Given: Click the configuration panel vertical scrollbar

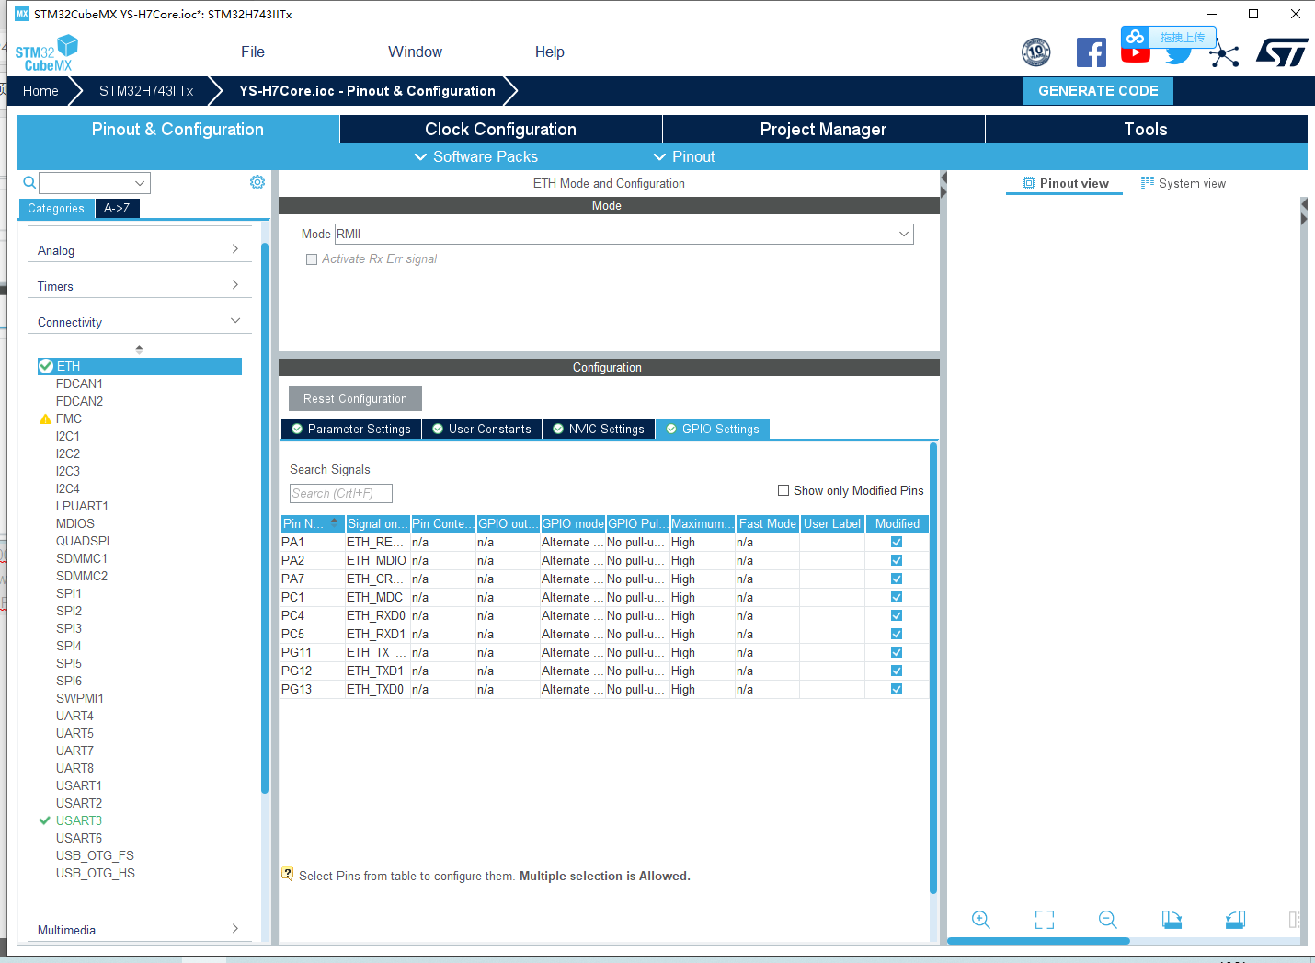Looking at the screenshot, I should click(x=933, y=668).
